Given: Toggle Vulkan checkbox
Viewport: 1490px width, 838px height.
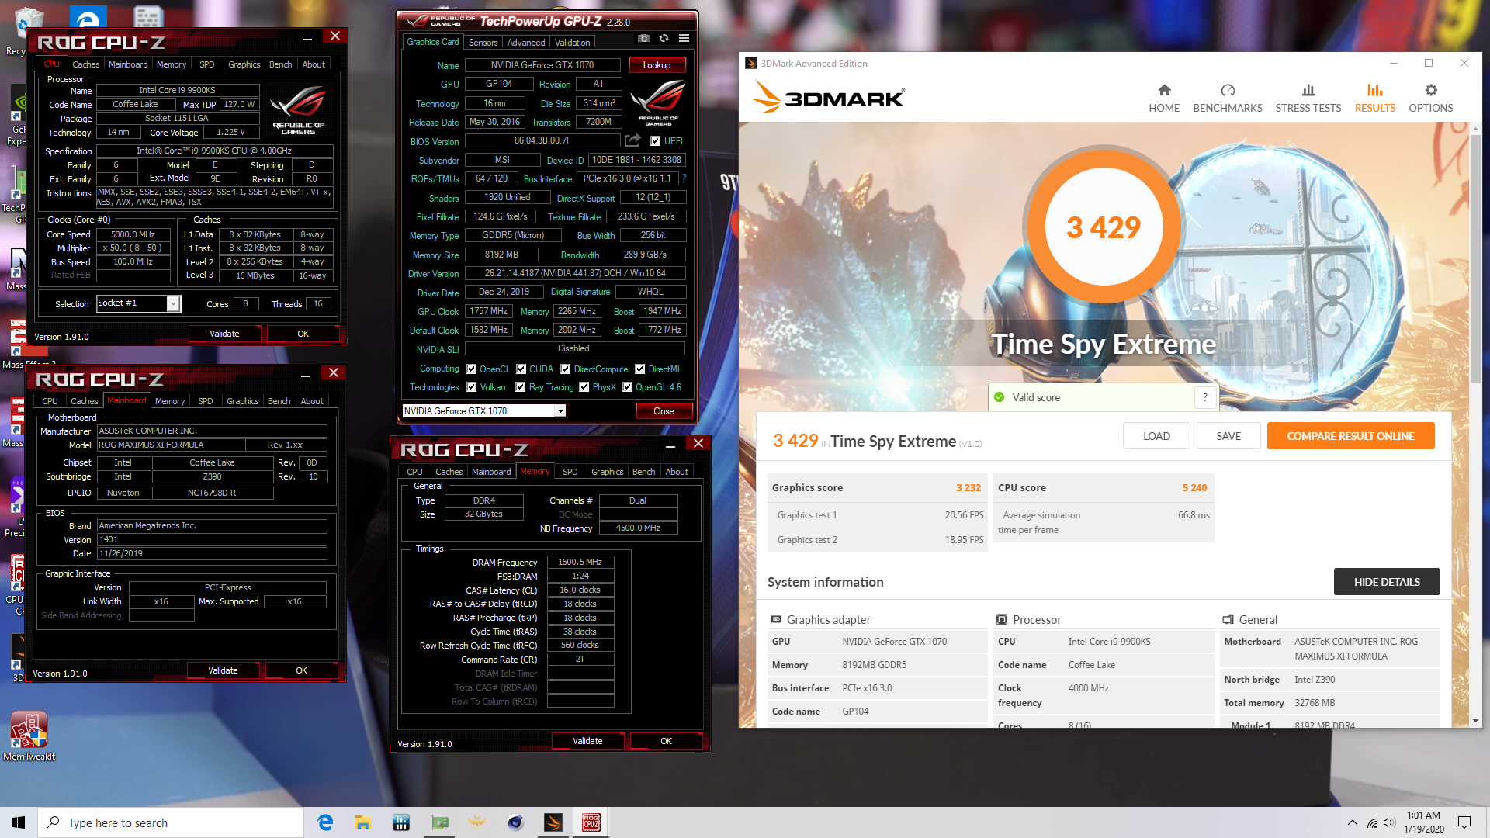Looking at the screenshot, I should point(471,387).
